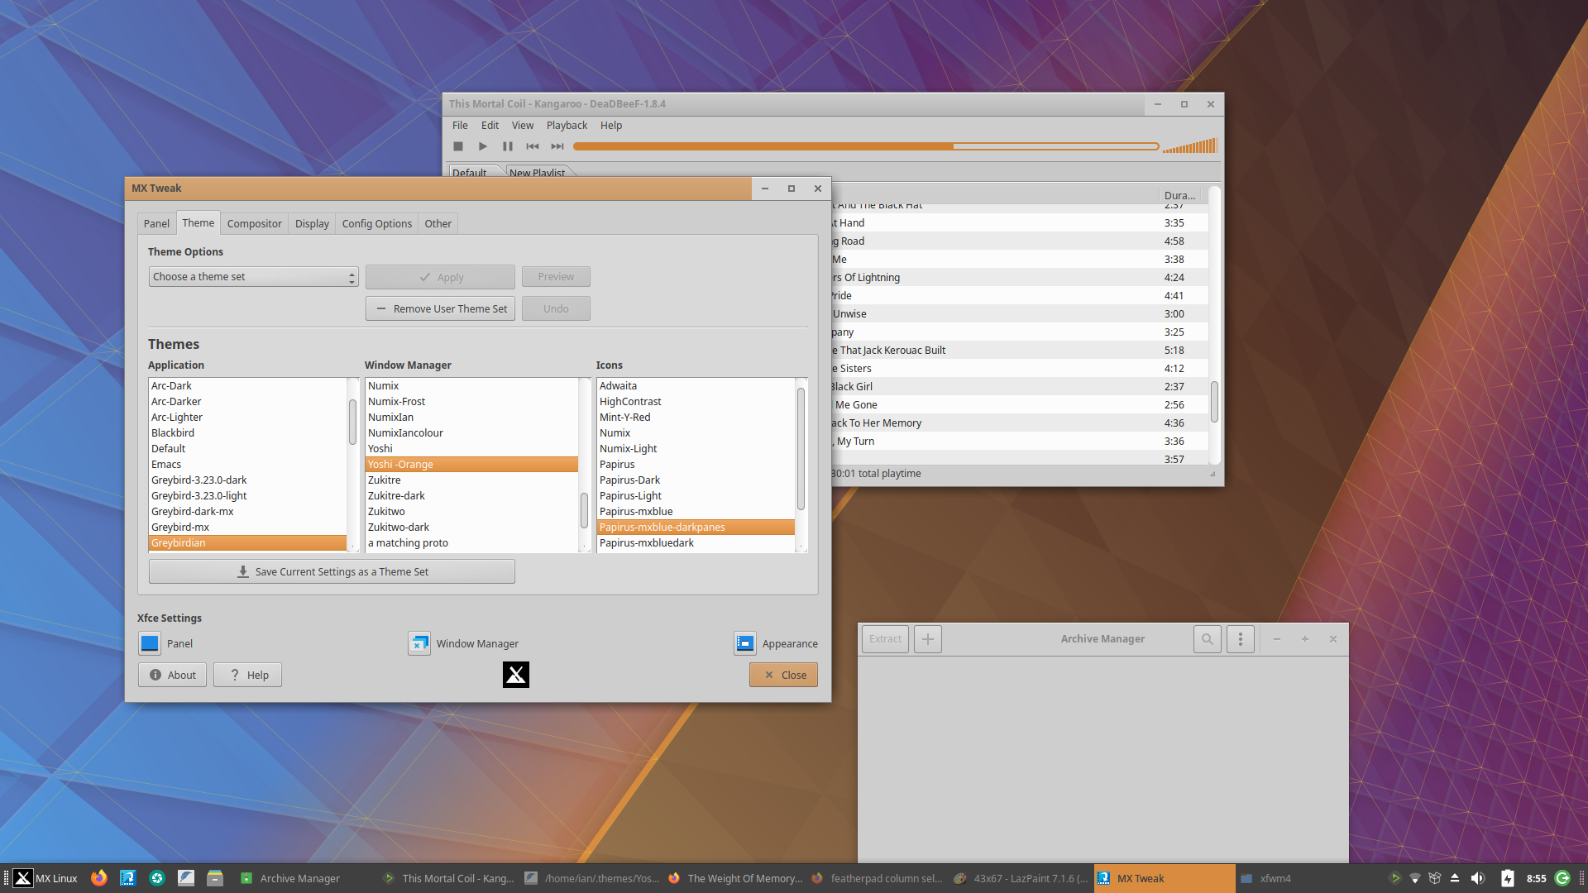
Task: Select the track with duration 5:18
Action: click(1019, 351)
